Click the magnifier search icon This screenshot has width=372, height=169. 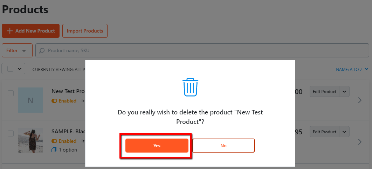42,50
